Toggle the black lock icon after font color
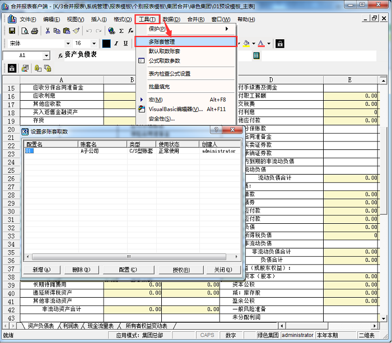 pyautogui.click(x=280, y=44)
